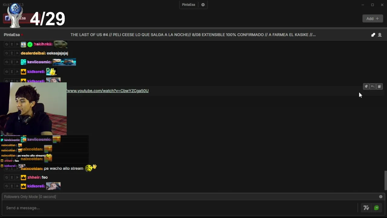
Task: Open hakihakii's user profile from username
Action: coord(43,44)
